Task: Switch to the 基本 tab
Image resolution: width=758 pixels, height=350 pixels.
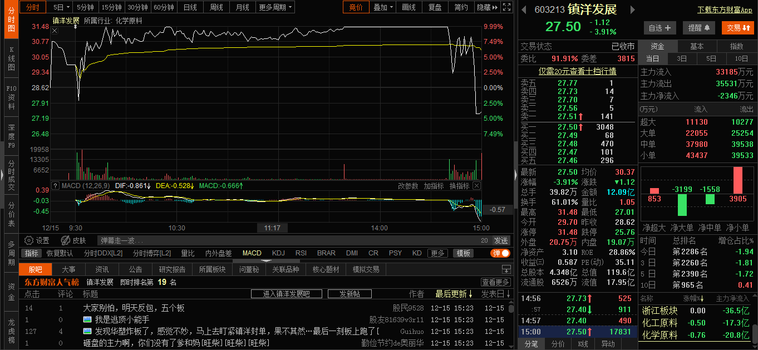Action: coord(697,46)
